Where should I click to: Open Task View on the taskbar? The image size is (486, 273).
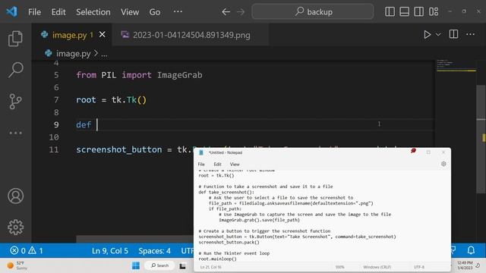click(182, 266)
